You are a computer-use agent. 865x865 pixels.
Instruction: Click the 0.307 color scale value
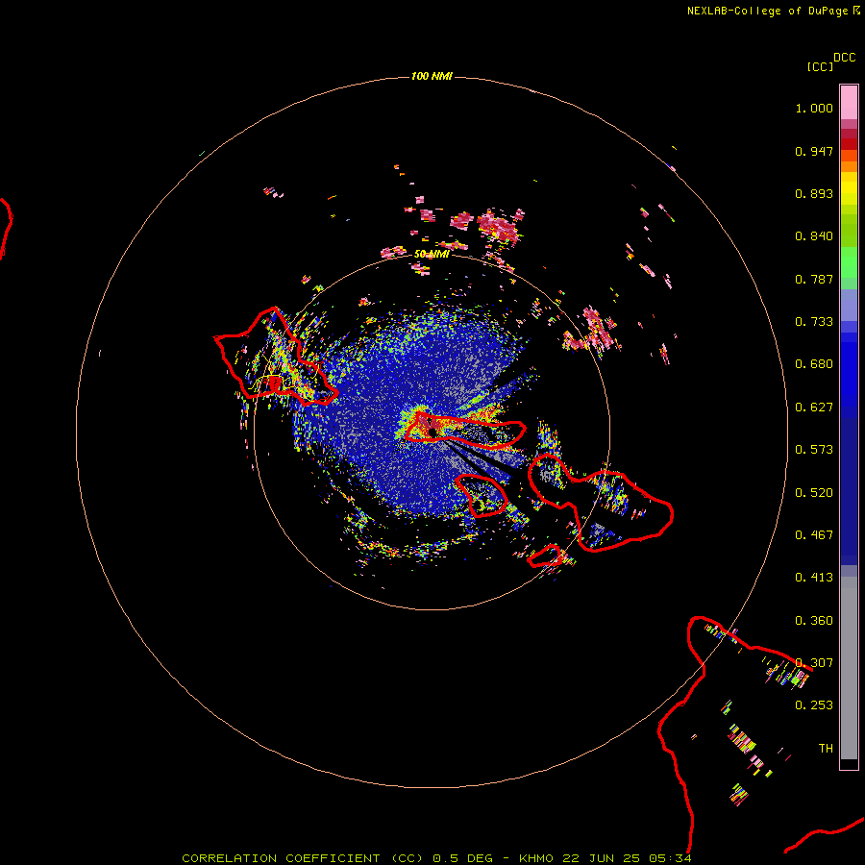pos(814,663)
